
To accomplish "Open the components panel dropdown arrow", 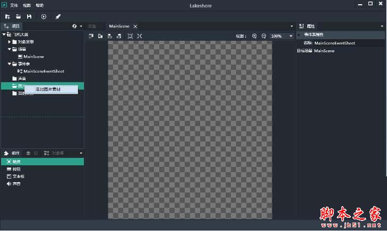I will (x=81, y=154).
